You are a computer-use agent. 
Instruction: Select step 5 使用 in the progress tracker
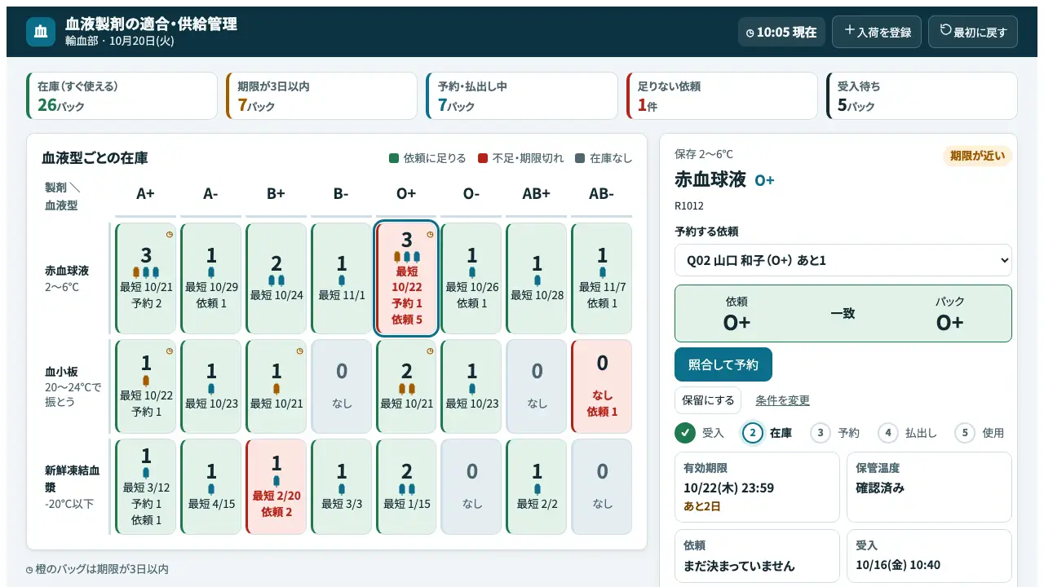(x=980, y=433)
